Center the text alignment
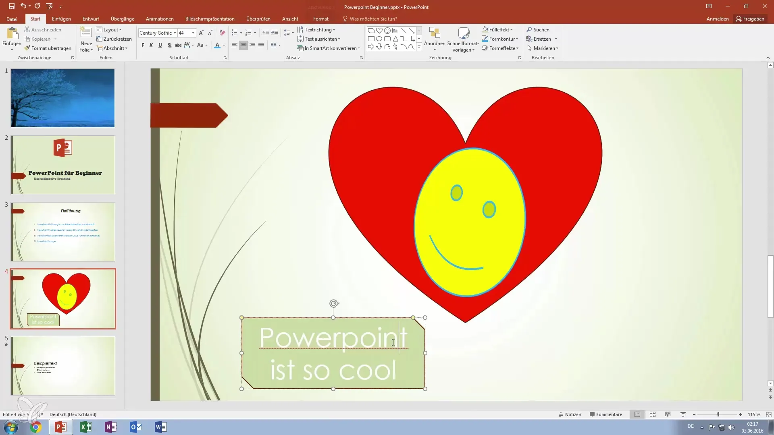The width and height of the screenshot is (774, 435). (x=243, y=45)
